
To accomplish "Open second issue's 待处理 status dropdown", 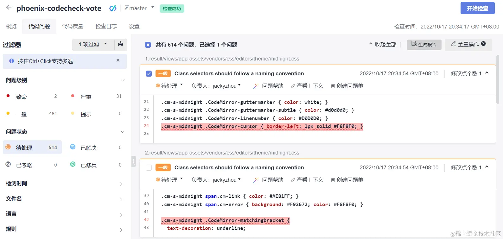I will point(169,180).
